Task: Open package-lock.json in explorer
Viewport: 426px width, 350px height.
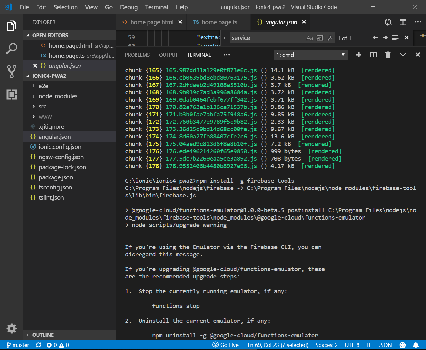Action: pyautogui.click(x=69, y=167)
